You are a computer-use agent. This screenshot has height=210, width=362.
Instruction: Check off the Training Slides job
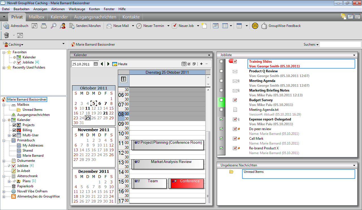[x=221, y=61]
